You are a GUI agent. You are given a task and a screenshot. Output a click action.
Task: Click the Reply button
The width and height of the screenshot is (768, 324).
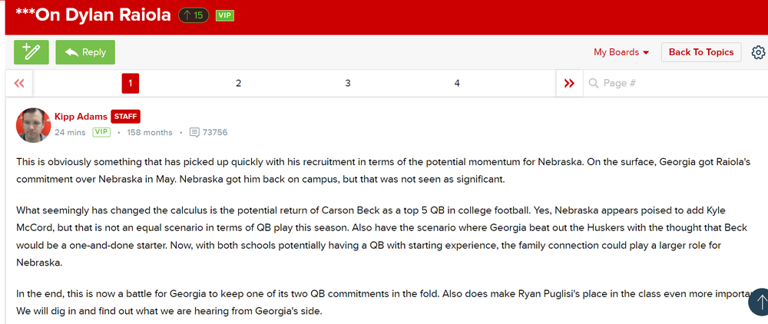(85, 52)
